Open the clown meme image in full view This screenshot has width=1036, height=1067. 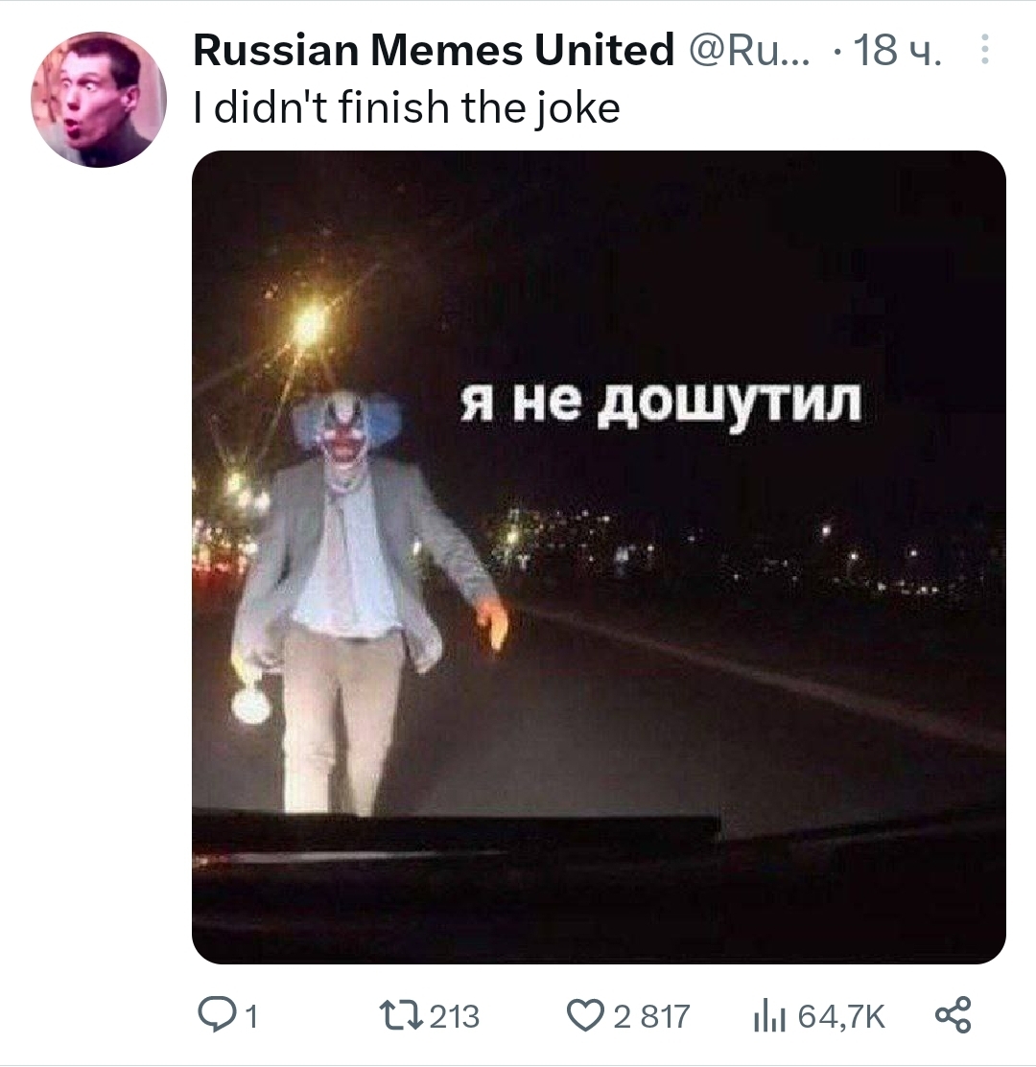point(599,557)
